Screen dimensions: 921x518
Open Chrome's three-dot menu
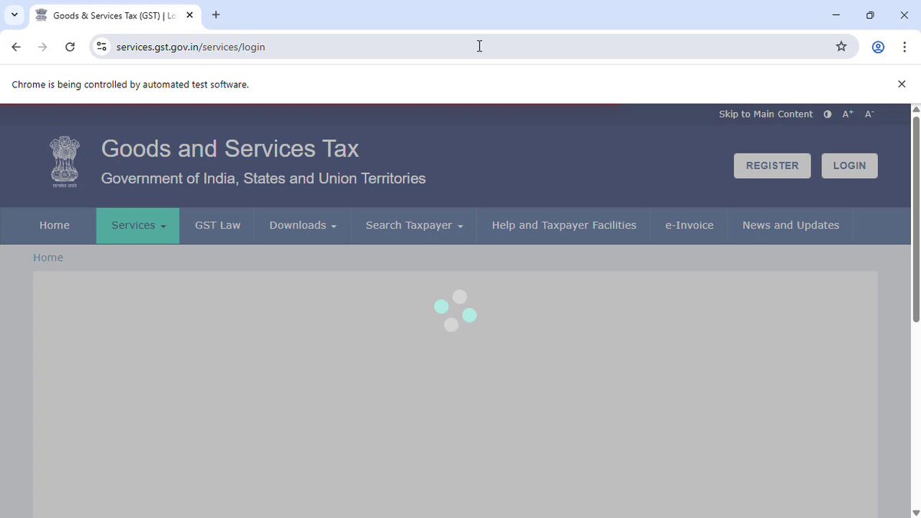pos(906,47)
